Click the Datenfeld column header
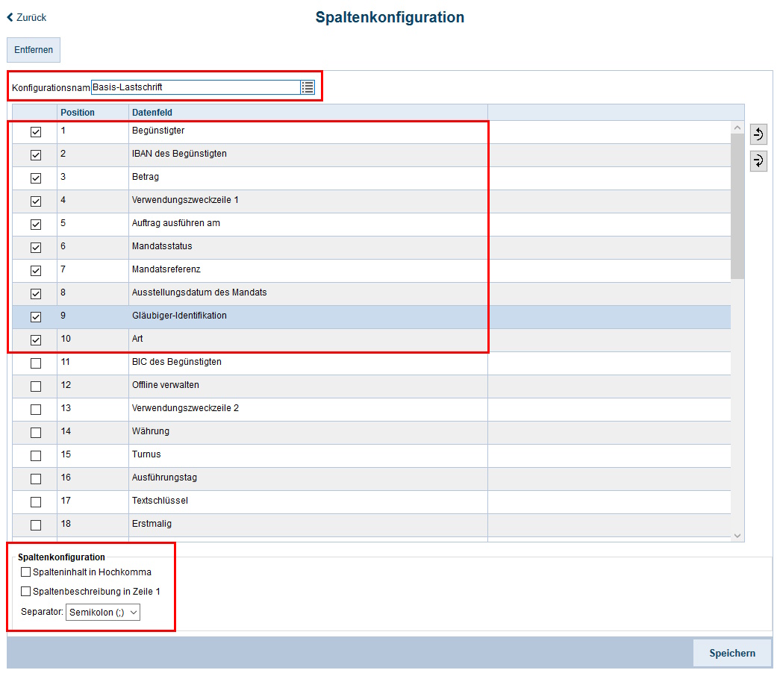This screenshot has width=780, height=673. pos(152,113)
